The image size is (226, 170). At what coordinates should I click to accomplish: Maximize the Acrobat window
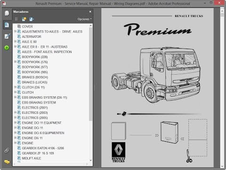tap(211, 3)
